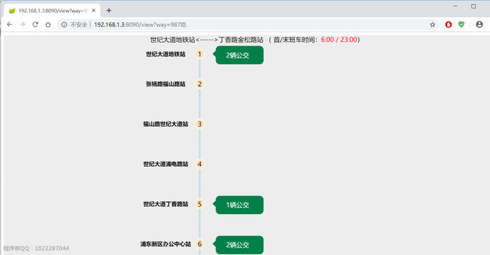
Task: Bookmark this page with the star icon
Action: click(432, 25)
